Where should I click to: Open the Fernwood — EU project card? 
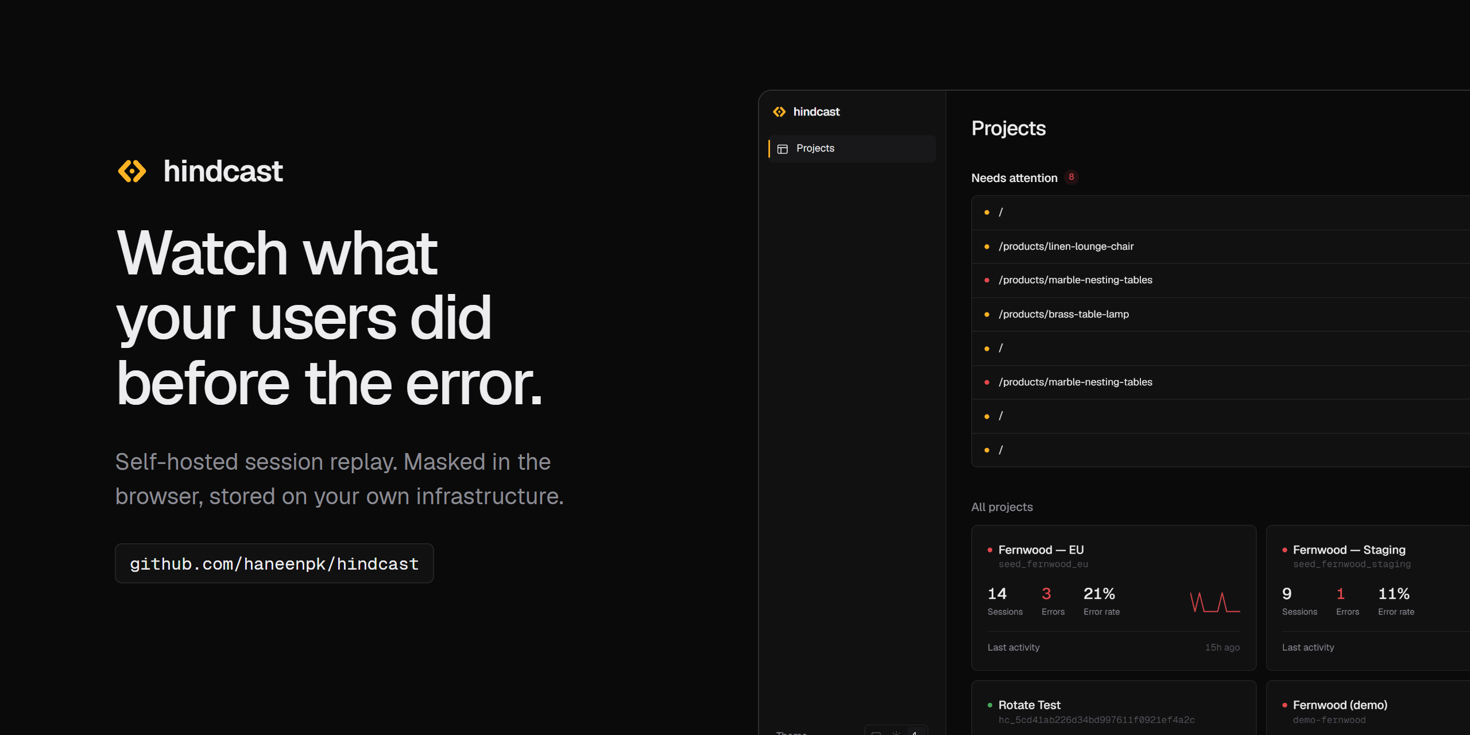pos(1113,598)
